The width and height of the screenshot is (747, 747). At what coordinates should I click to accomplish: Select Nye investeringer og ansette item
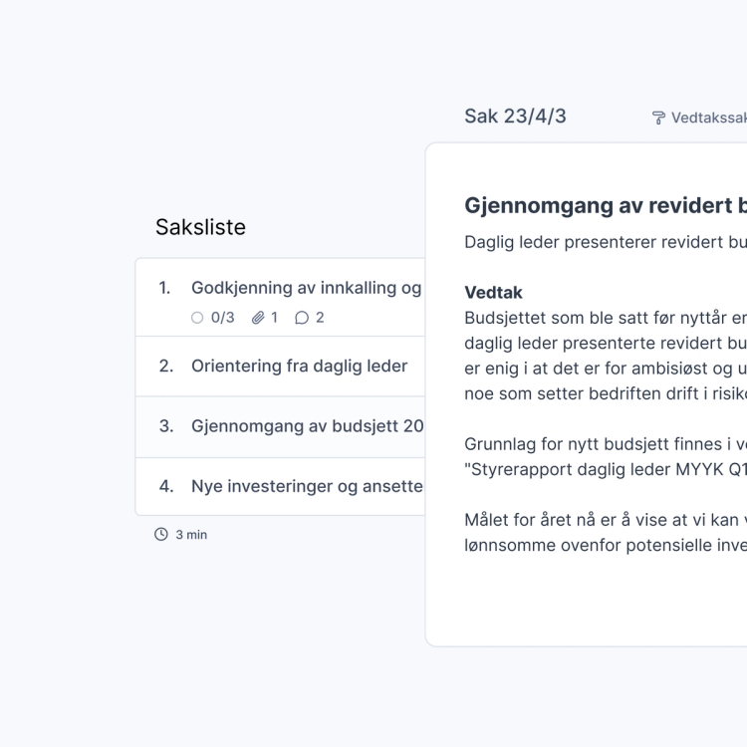(x=307, y=487)
